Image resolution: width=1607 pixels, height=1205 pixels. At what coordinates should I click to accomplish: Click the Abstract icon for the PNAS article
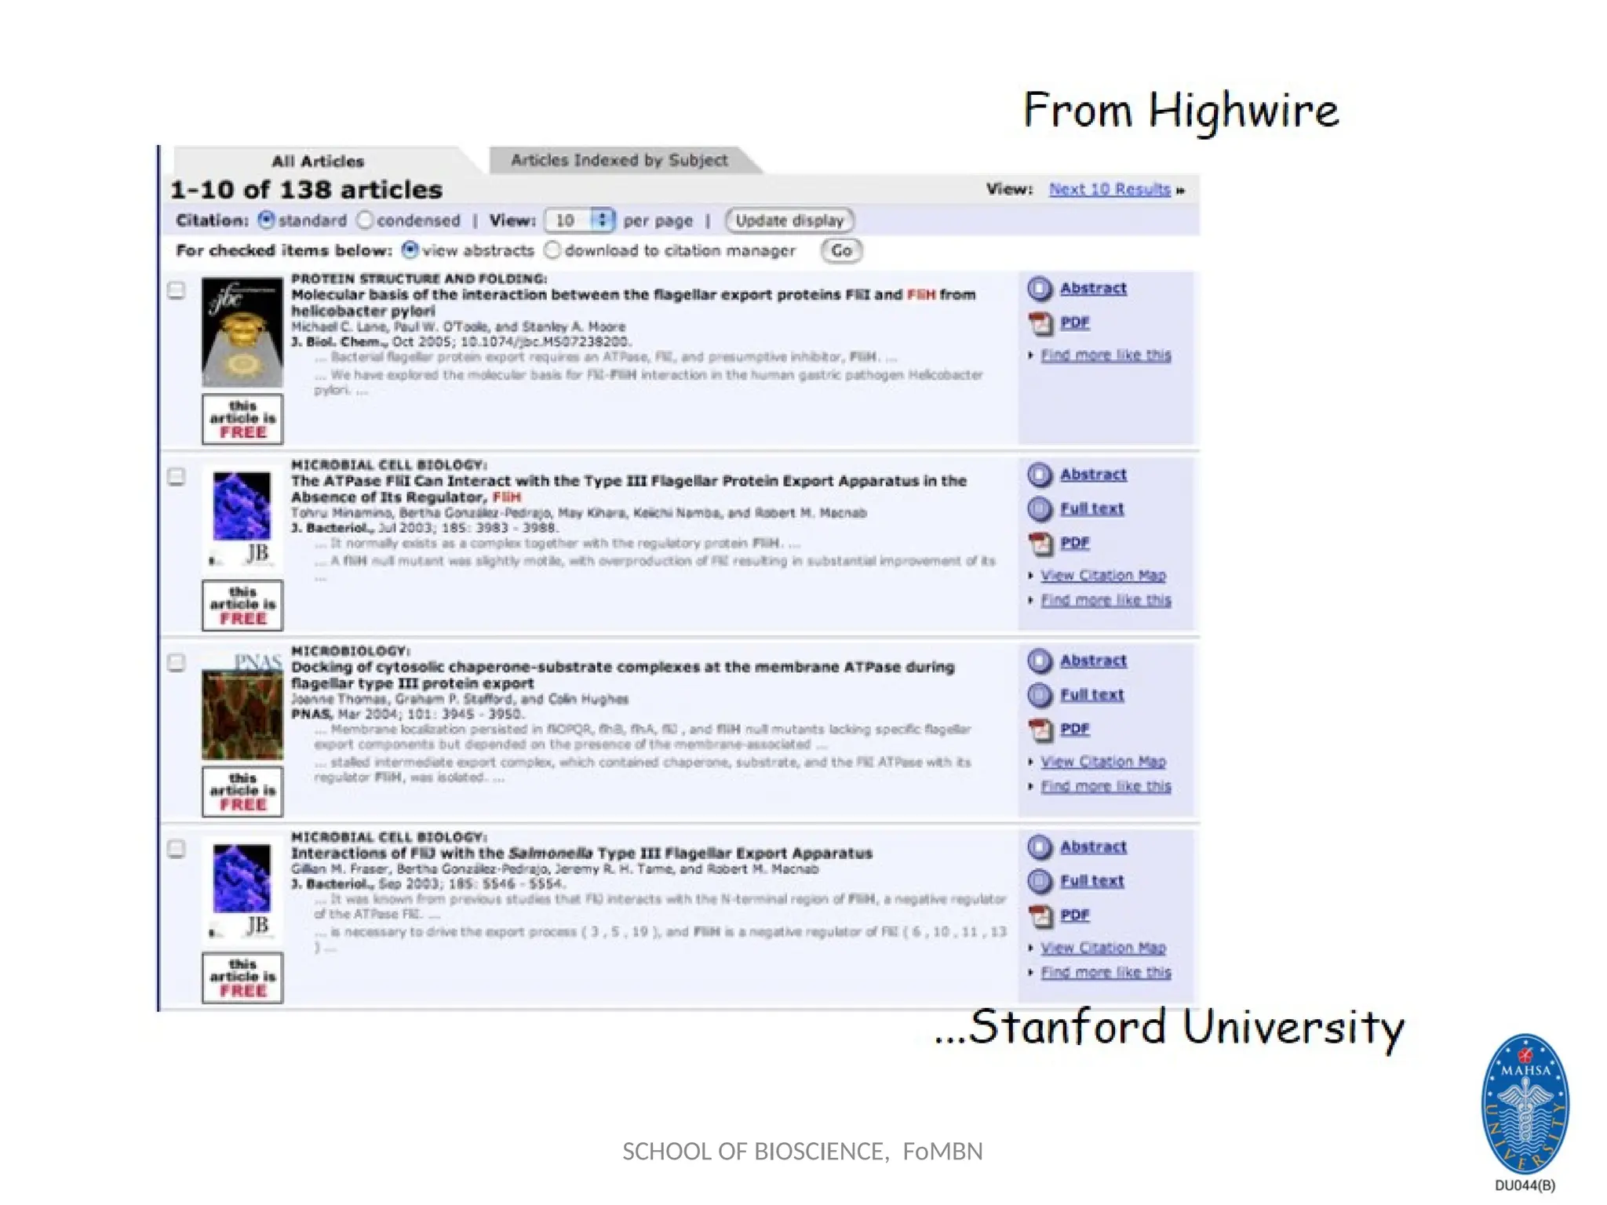point(1040,661)
